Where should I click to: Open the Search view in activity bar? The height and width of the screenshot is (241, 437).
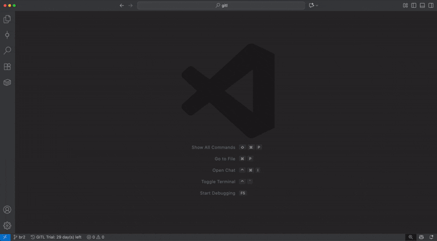pyautogui.click(x=7, y=50)
